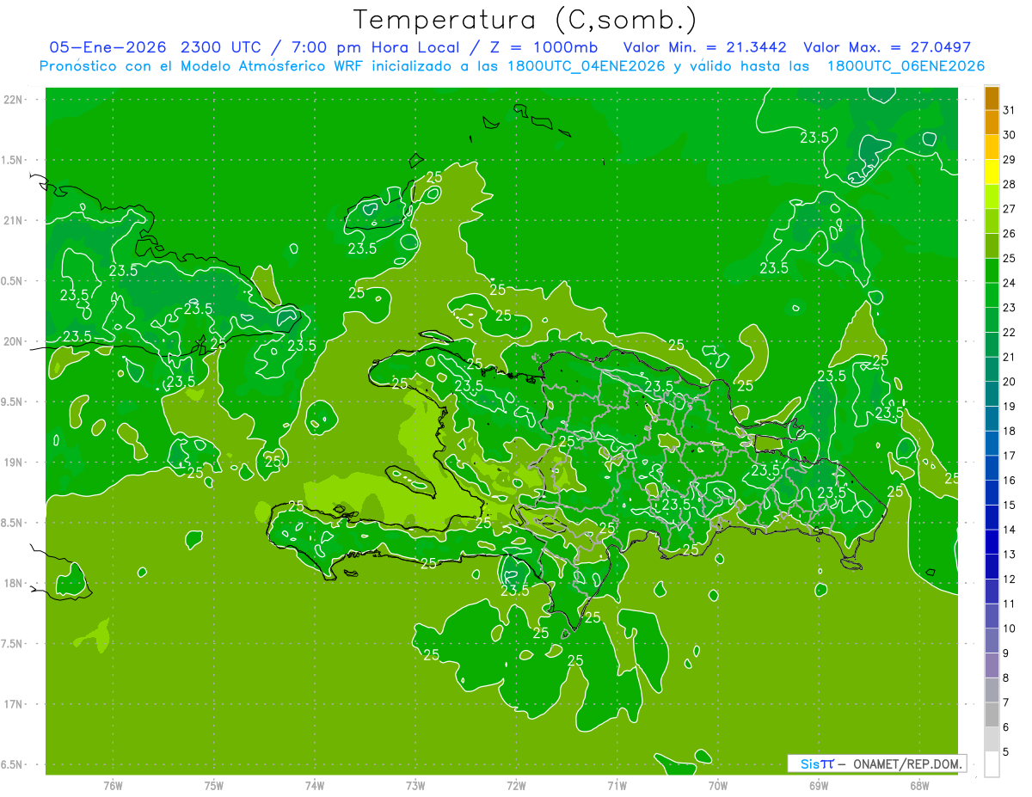Click the 74W longitude axis label
The height and width of the screenshot is (797, 1032).
(315, 785)
